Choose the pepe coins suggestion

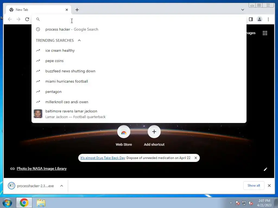click(139, 61)
